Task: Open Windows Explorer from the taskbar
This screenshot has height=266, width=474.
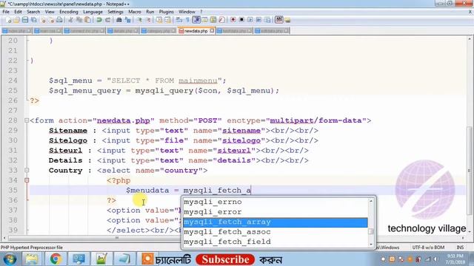Action: pos(32,259)
